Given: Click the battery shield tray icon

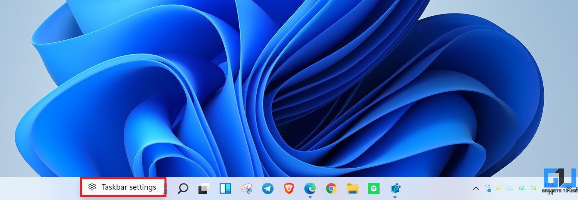Looking at the screenshot, I should [x=488, y=188].
